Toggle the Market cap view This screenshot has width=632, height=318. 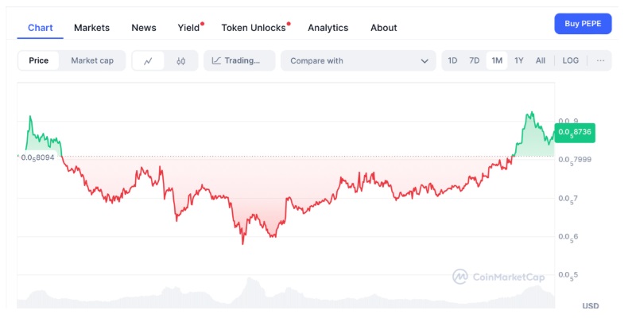point(92,60)
